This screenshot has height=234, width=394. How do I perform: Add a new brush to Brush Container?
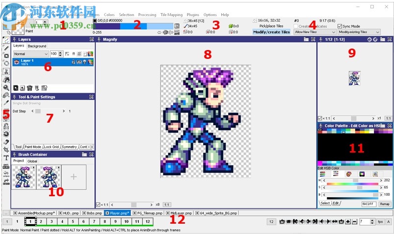[x=74, y=177]
